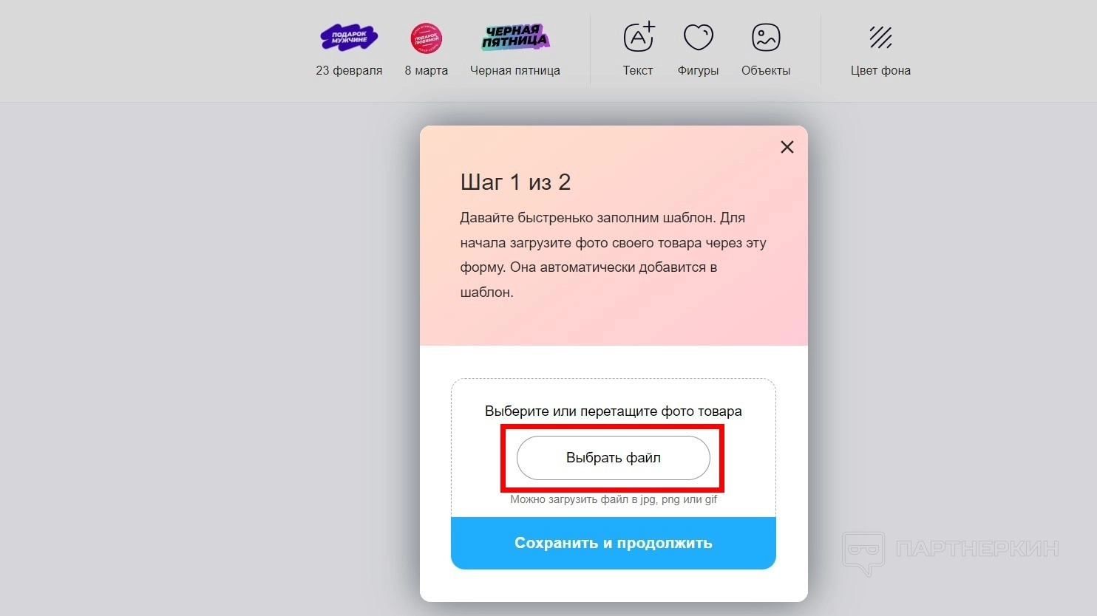Open the purple 'Подарок мужчине' sticker set
The height and width of the screenshot is (616, 1097).
click(x=349, y=37)
